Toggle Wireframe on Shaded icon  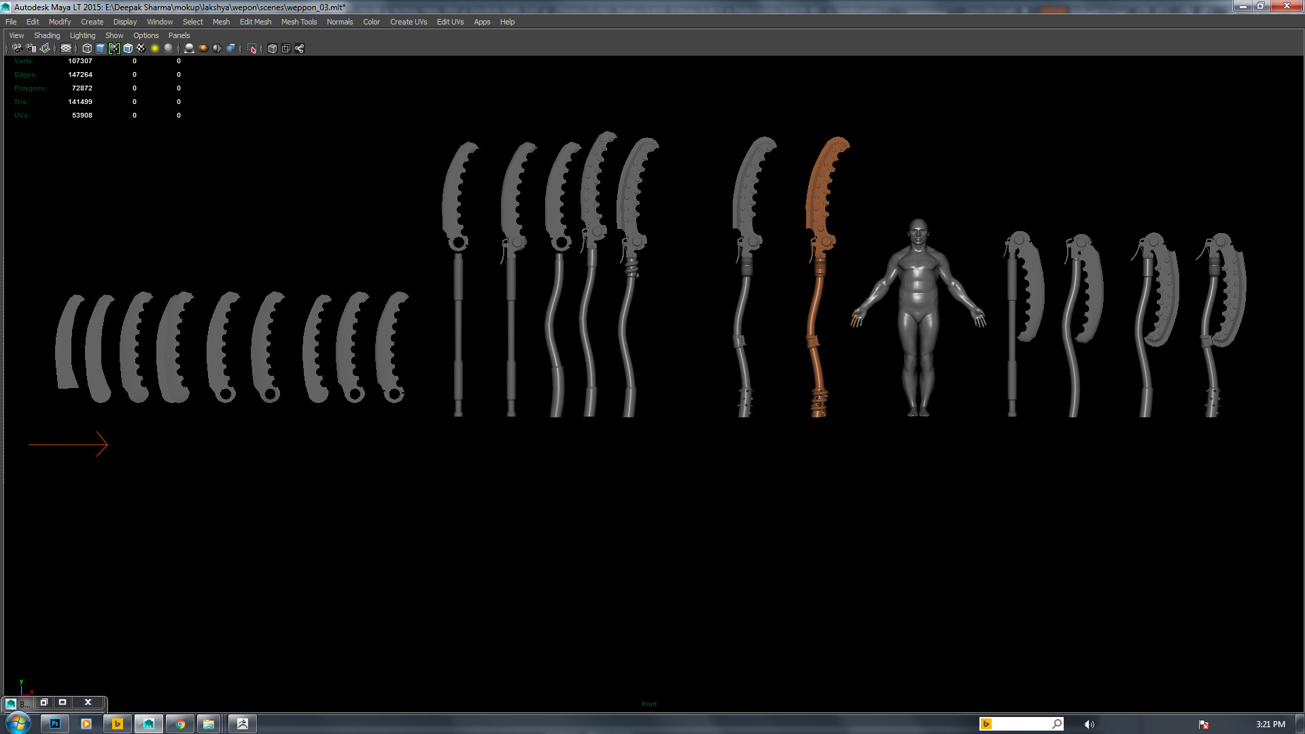[x=128, y=48]
